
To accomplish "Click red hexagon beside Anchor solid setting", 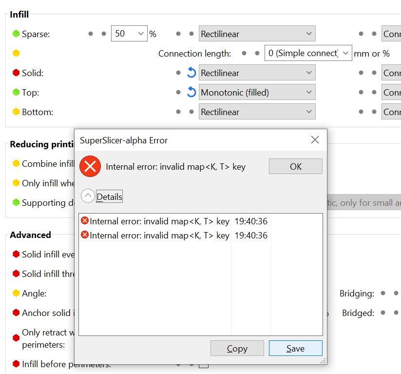I will [16, 313].
